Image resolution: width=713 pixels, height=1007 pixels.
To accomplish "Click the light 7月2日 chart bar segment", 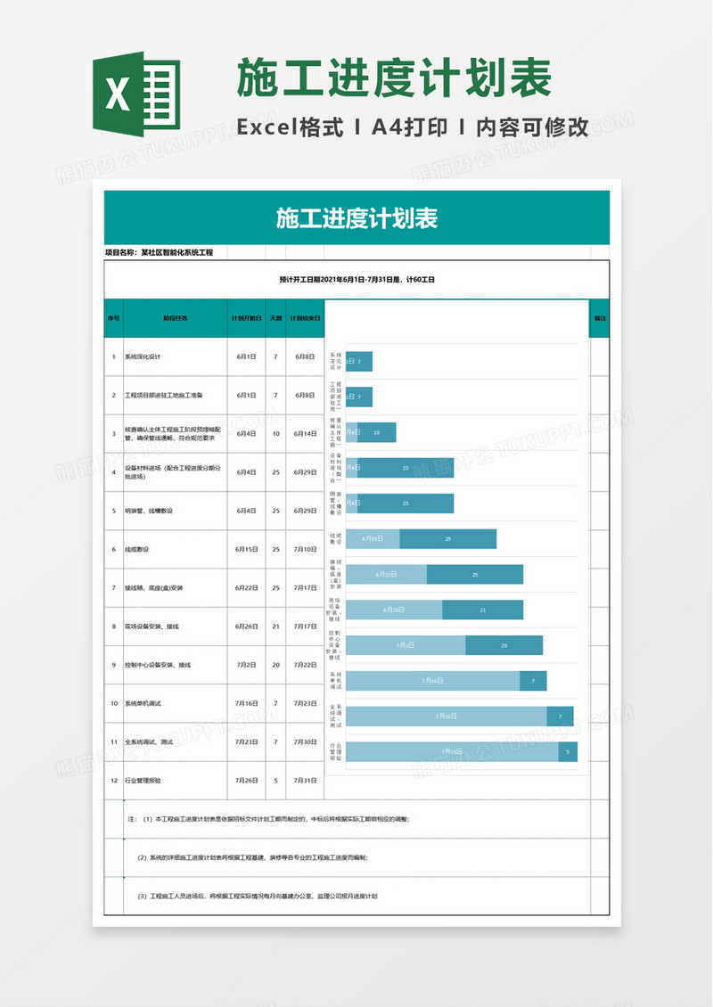I will (406, 645).
